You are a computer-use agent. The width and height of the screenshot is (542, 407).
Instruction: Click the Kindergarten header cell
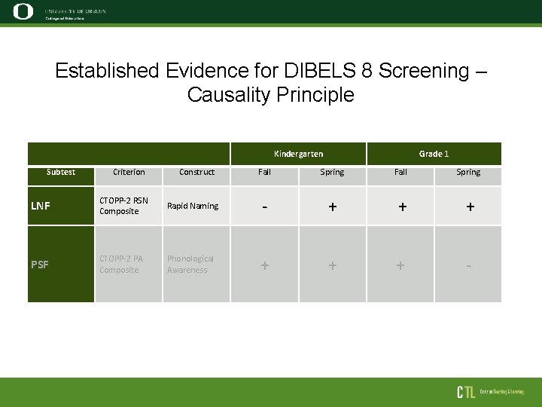click(298, 154)
